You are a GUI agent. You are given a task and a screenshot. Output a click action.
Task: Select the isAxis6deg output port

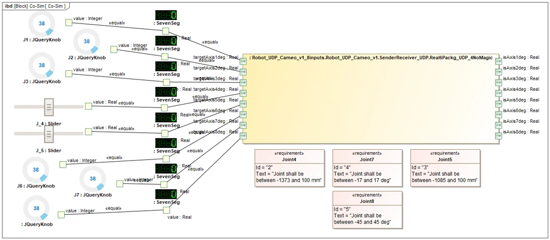[498, 115]
